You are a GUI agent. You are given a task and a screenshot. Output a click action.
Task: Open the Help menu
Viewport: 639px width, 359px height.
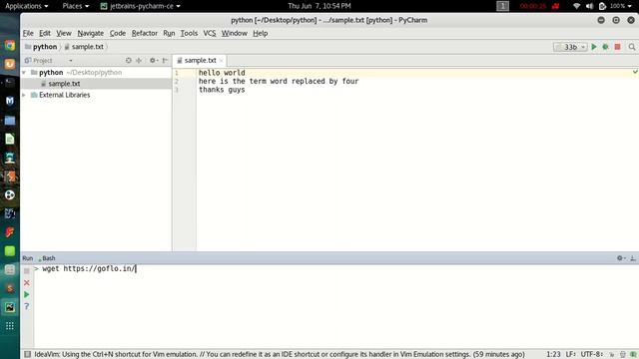point(260,33)
